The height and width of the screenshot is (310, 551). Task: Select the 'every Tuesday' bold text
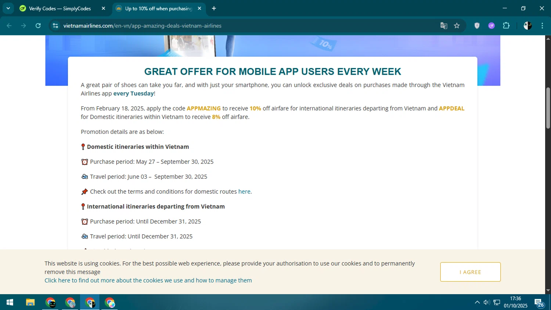133,93
